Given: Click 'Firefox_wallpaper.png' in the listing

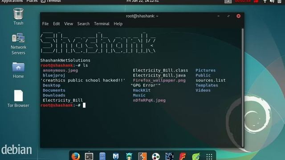Looking at the screenshot, I should [159, 80].
